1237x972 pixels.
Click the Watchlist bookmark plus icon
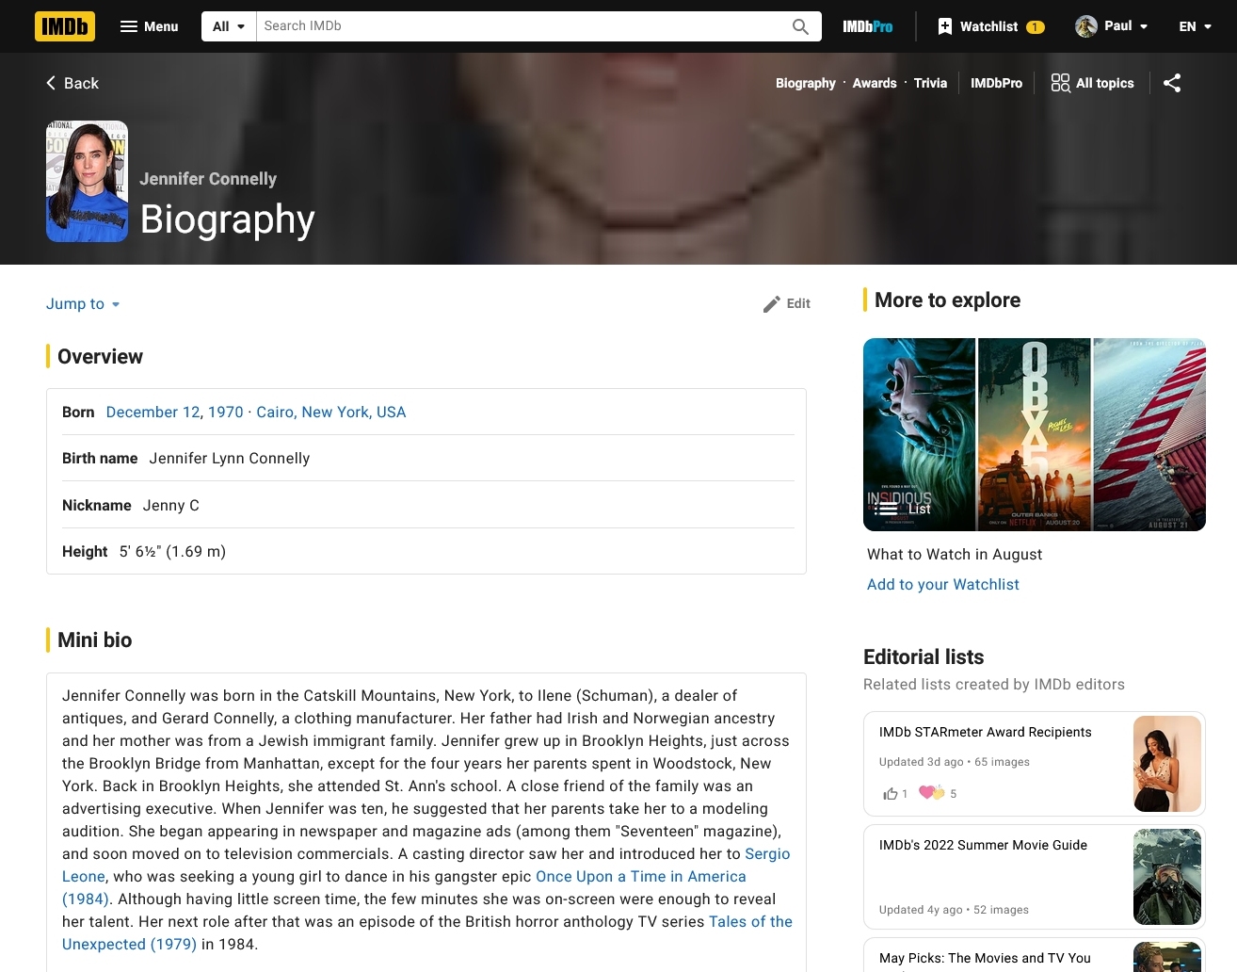pyautogui.click(x=945, y=26)
